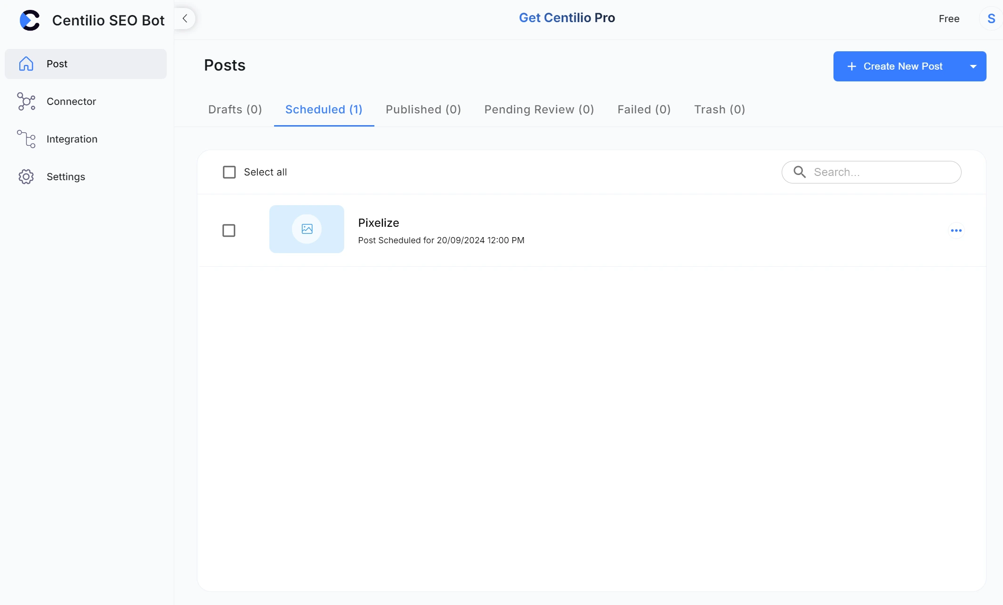Open the three-dots menu for Pixelize
The width and height of the screenshot is (1003, 605).
tap(956, 231)
